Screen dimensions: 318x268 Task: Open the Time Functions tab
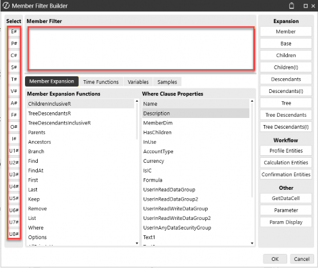[x=101, y=82]
